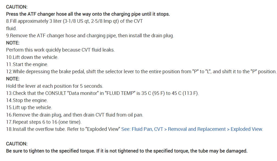The height and width of the screenshot is (161, 277).
Task: Click the CAUTION heading above the torque warning
Action: 17,143
